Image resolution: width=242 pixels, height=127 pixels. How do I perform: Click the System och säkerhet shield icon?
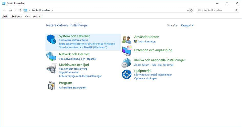pos(51,40)
